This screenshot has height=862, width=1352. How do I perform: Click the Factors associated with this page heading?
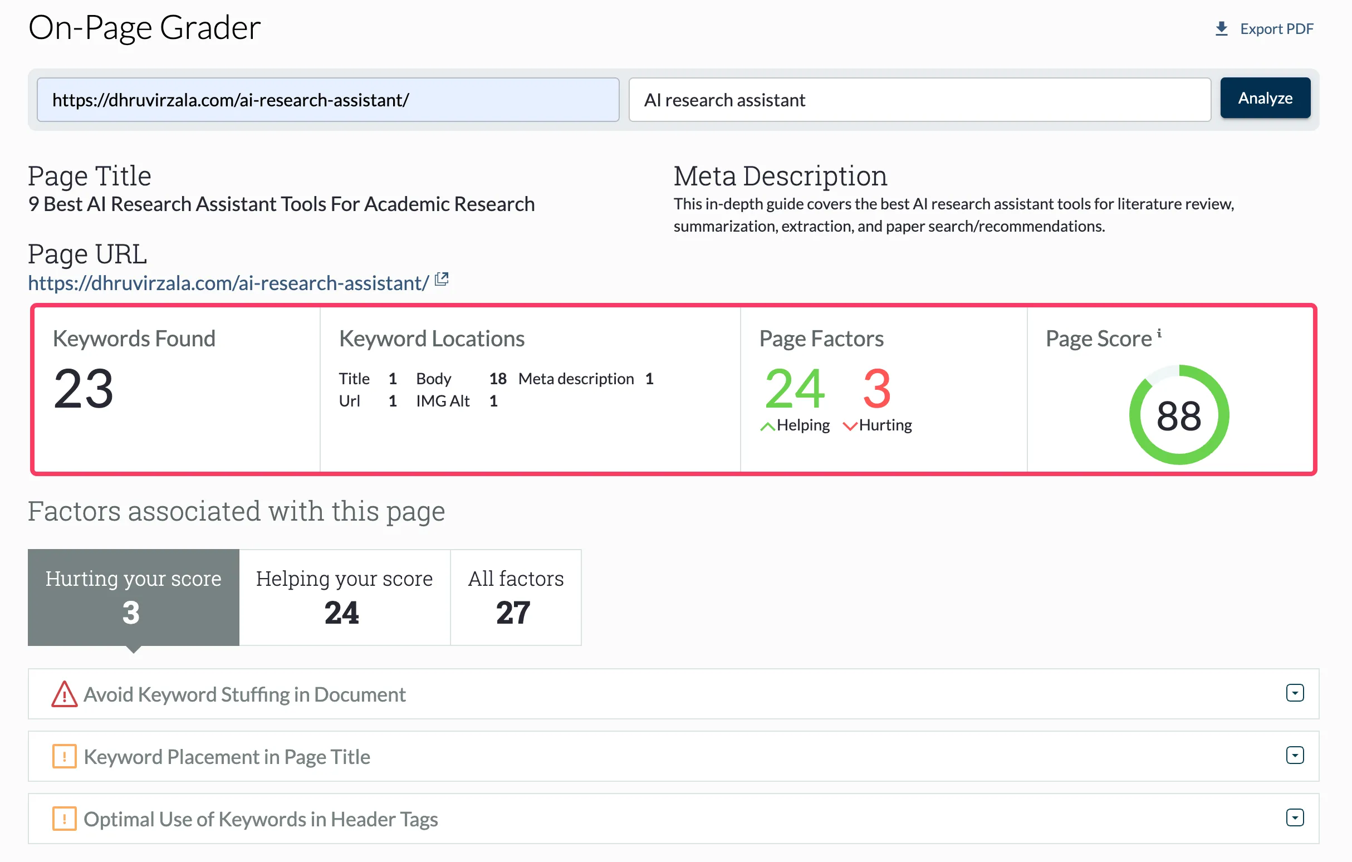point(236,512)
